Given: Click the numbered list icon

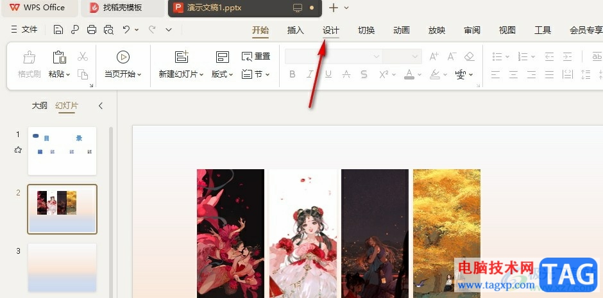Looking at the screenshot, I should pyautogui.click(x=522, y=57).
